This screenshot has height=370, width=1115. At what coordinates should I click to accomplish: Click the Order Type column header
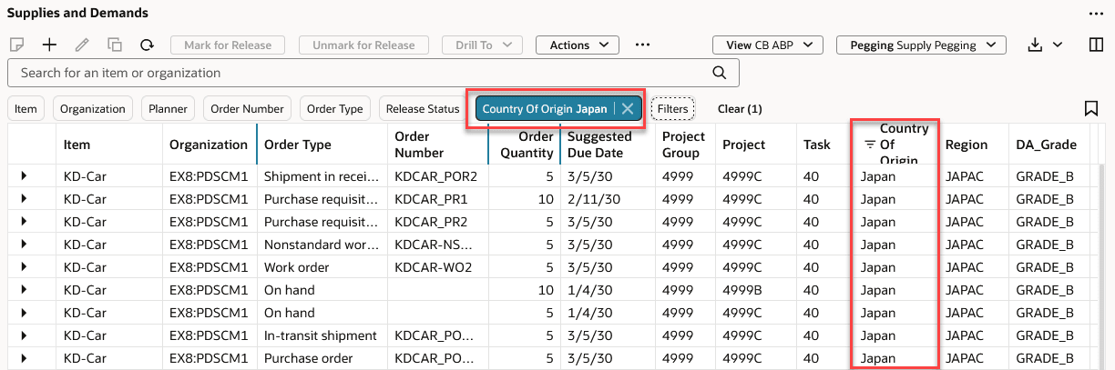pos(322,145)
